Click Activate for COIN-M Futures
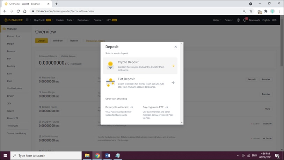This screenshot has width=284, height=160. [267, 138]
